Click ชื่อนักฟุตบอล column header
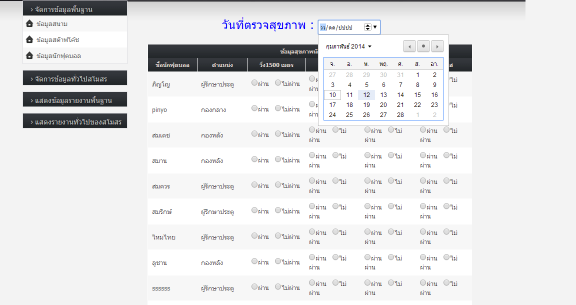Viewport: 576px width, 305px height. point(172,65)
